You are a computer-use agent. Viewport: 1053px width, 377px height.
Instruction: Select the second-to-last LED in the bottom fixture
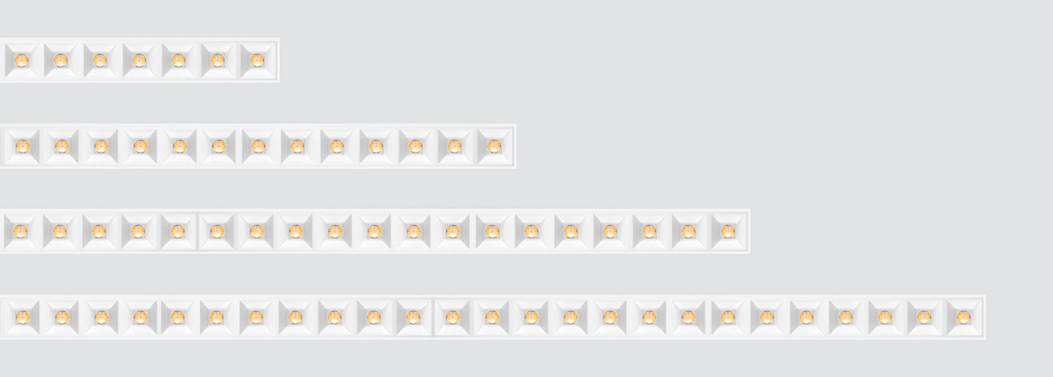(924, 317)
